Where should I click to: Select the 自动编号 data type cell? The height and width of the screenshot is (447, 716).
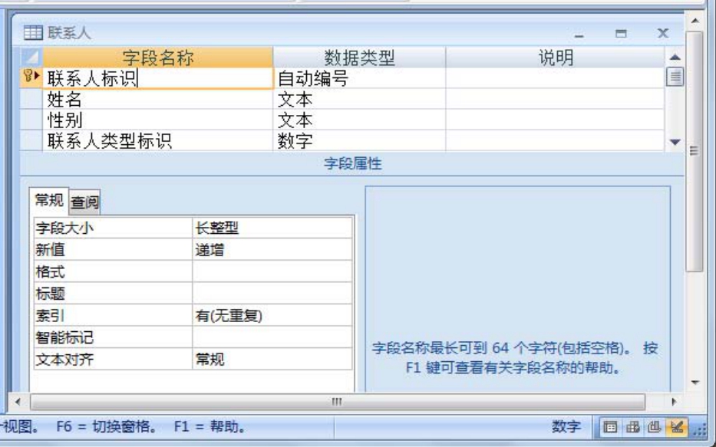point(358,78)
